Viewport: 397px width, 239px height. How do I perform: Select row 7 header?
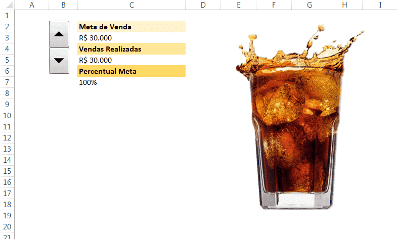[7, 82]
